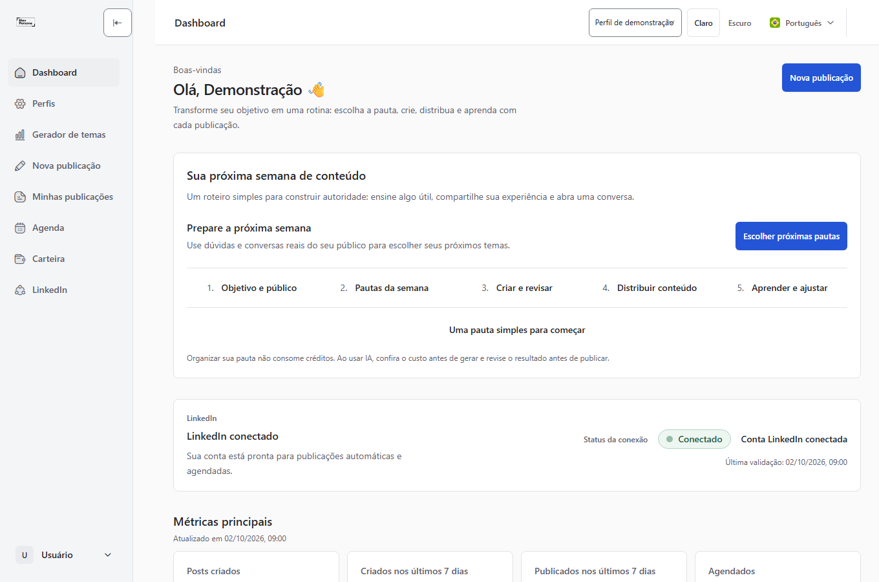
Task: Select step 3 Criar e revisar
Action: pyautogui.click(x=517, y=288)
